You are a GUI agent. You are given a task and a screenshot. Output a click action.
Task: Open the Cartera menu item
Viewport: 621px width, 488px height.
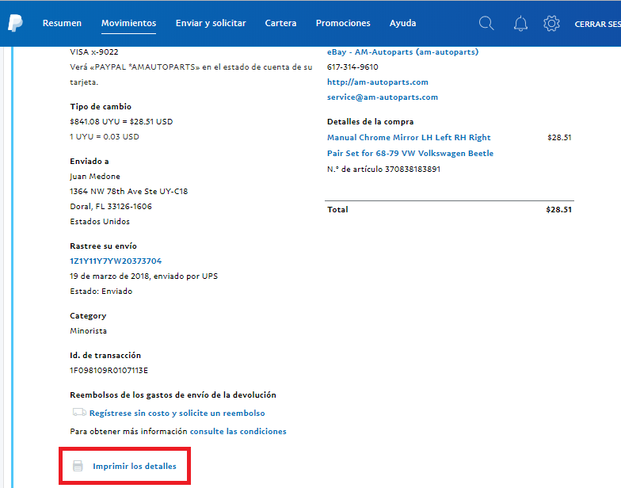(x=280, y=23)
